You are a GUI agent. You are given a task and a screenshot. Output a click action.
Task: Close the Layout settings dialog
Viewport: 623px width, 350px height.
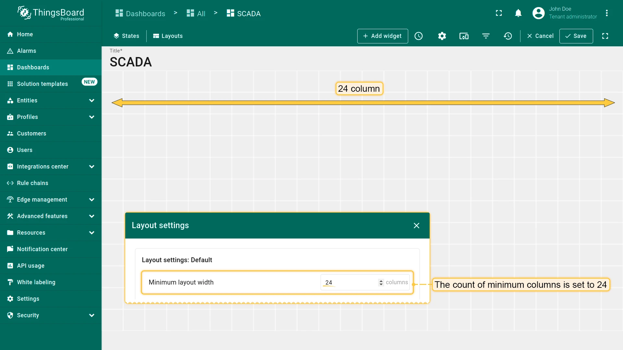click(417, 226)
